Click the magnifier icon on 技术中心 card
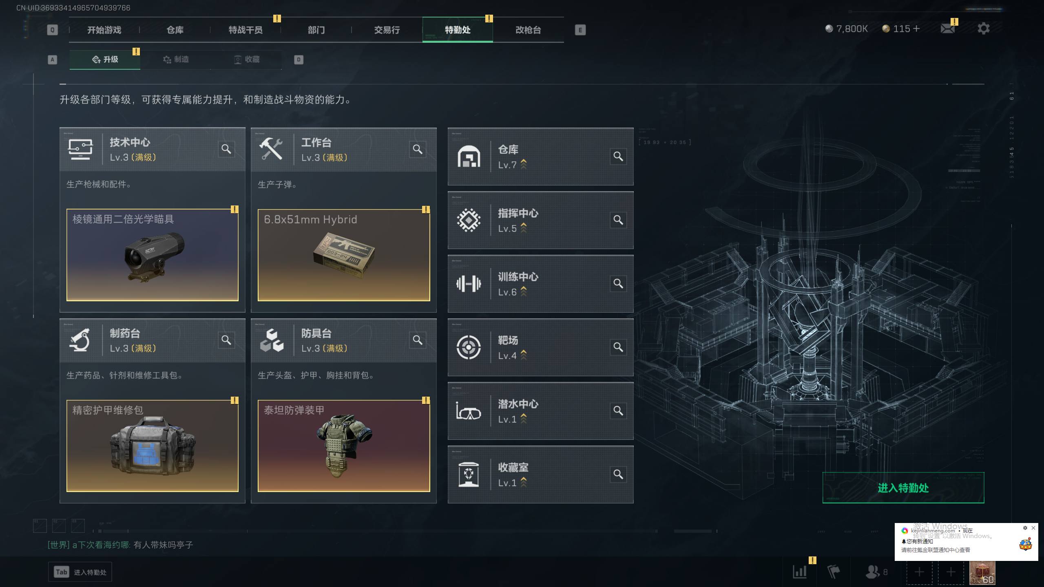The image size is (1044, 587). (x=226, y=149)
